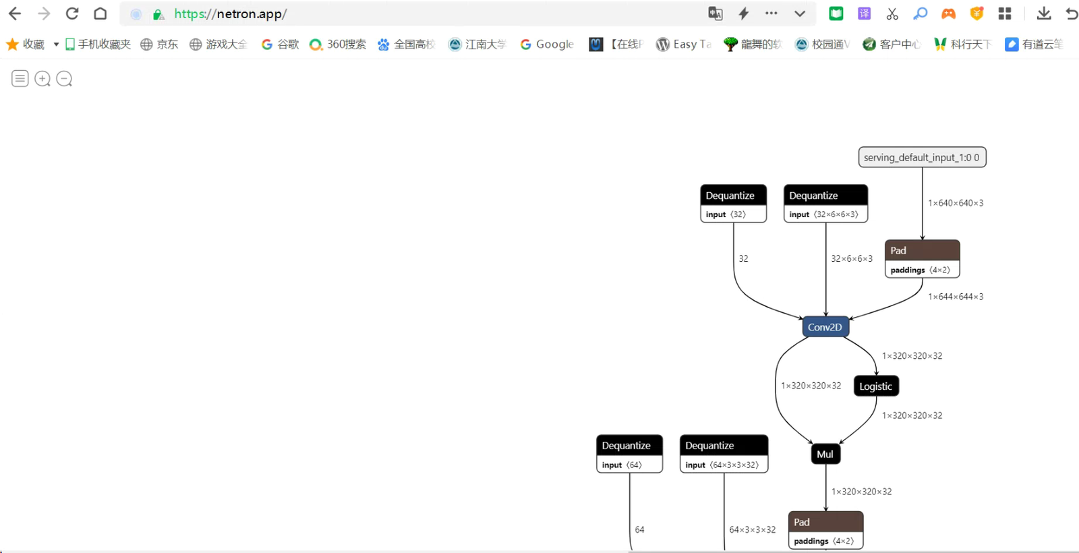Viewport: 1079px width, 553px height.
Task: Click the 64×3×3×32 edge label
Action: [x=753, y=530]
